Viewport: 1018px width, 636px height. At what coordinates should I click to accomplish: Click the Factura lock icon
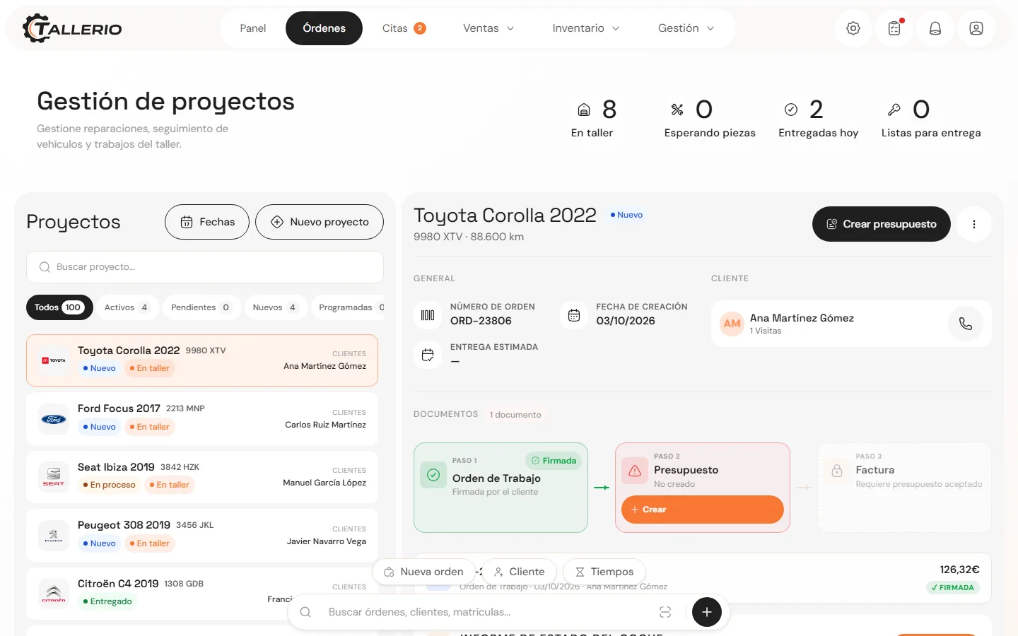(x=837, y=471)
